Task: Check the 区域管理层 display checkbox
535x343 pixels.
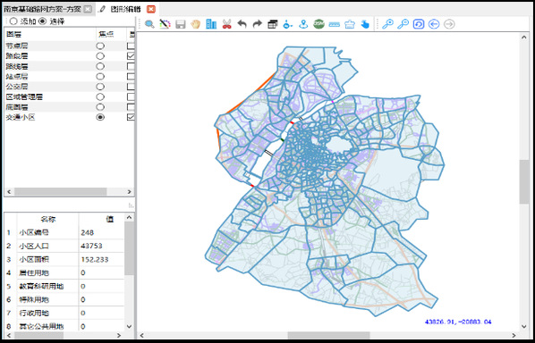Action: coord(131,97)
